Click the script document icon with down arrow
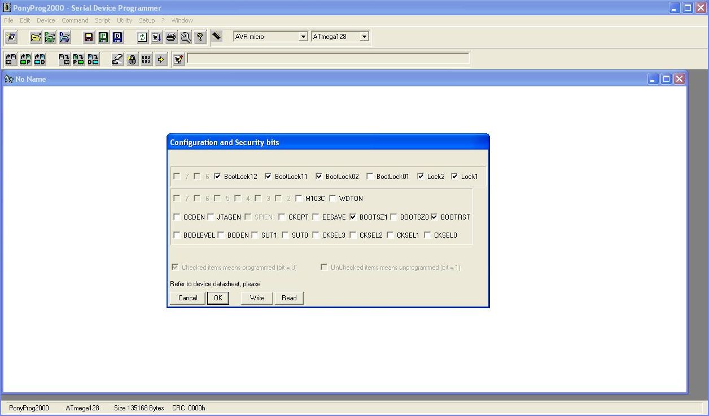Image resolution: width=709 pixels, height=416 pixels. click(x=157, y=37)
